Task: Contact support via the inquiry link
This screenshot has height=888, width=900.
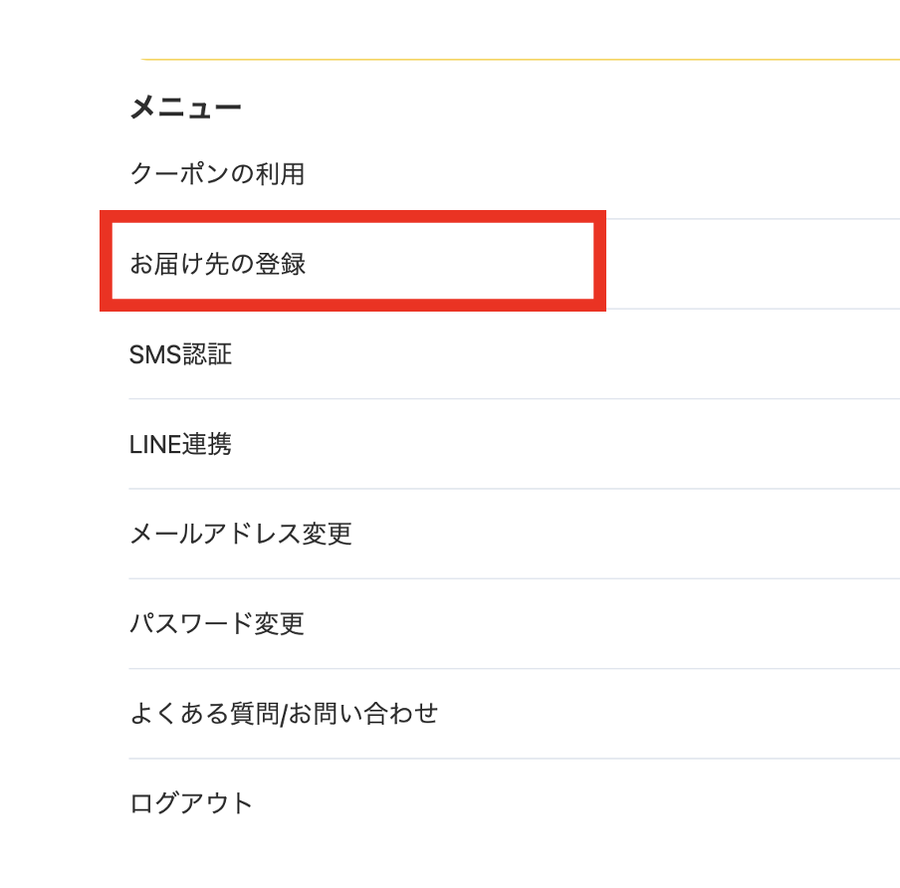Action: click(x=284, y=713)
